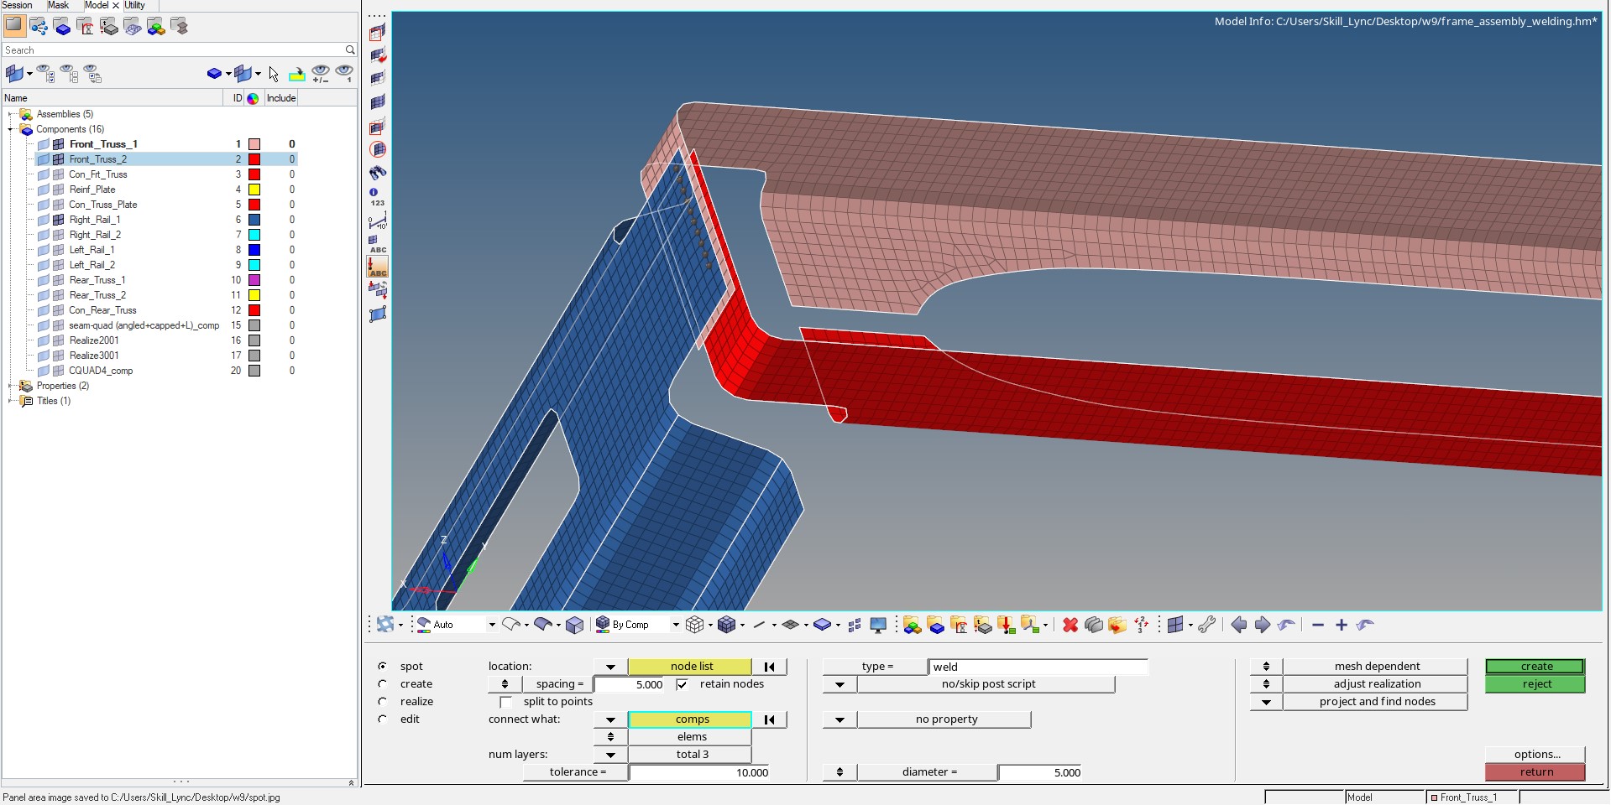Screen dimensions: 1611x805
Task: Open the Component View folder icon
Action: (62, 27)
